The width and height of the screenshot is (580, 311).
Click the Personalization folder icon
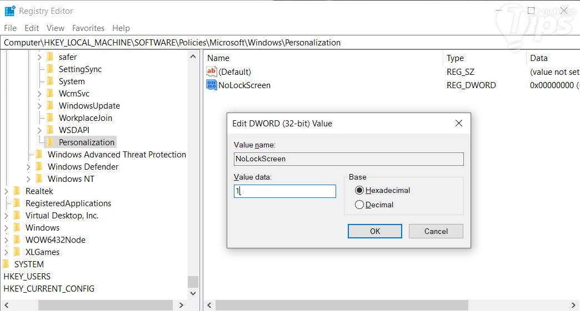[50, 142]
